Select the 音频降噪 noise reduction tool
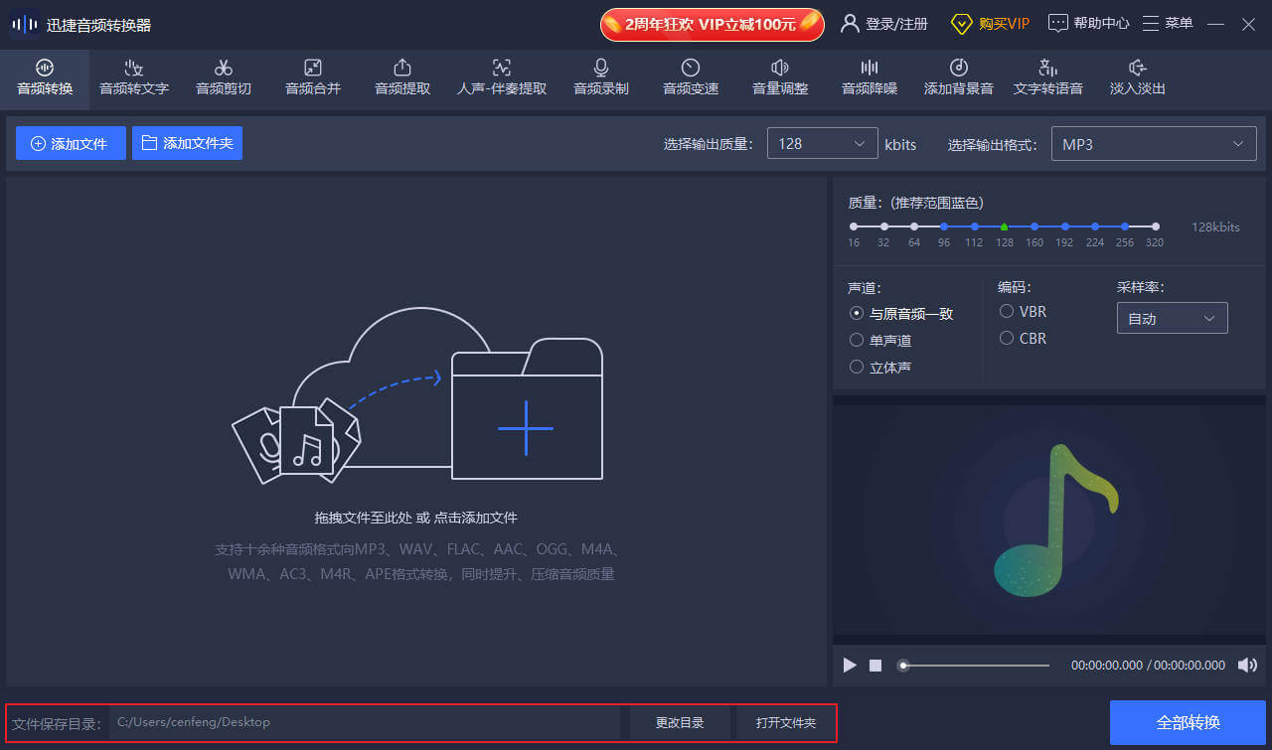 [x=870, y=77]
